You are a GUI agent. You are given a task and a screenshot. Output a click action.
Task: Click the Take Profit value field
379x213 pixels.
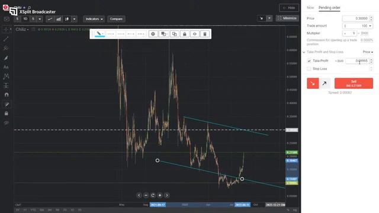pyautogui.click(x=357, y=61)
